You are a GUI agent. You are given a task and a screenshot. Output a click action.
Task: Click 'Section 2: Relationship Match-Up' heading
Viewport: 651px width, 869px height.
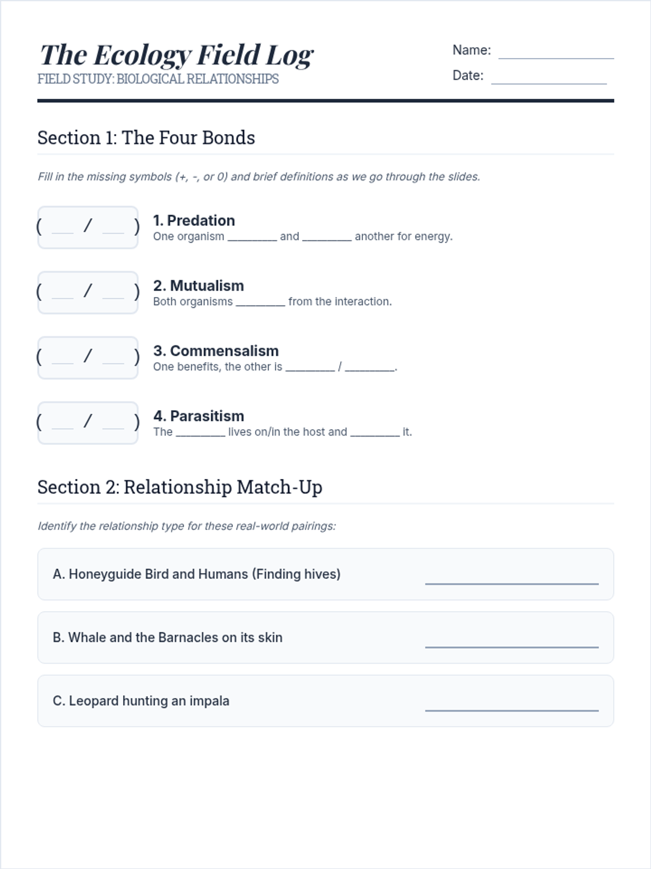tap(180, 487)
